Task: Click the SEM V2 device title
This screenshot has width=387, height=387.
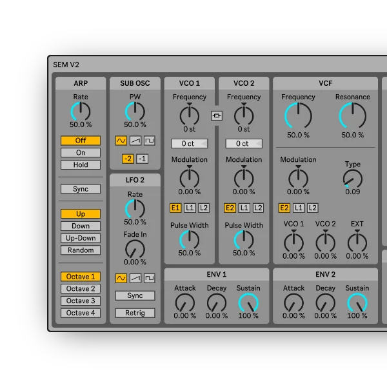Action: coord(66,64)
